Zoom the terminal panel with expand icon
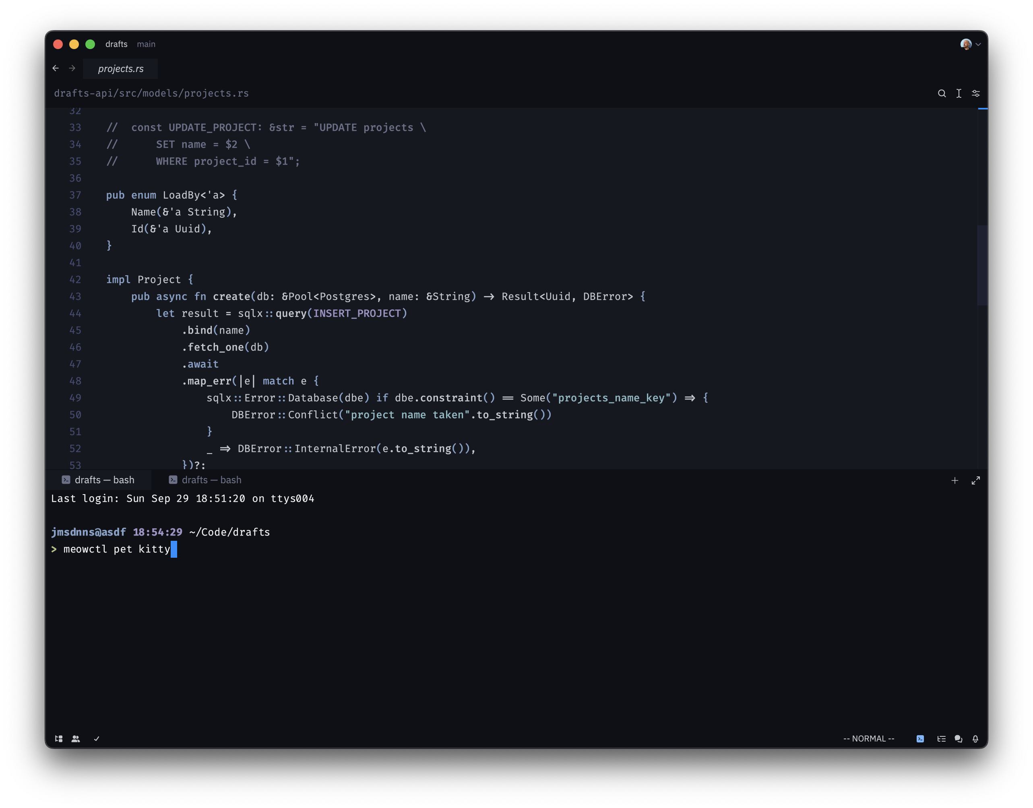 pos(976,480)
